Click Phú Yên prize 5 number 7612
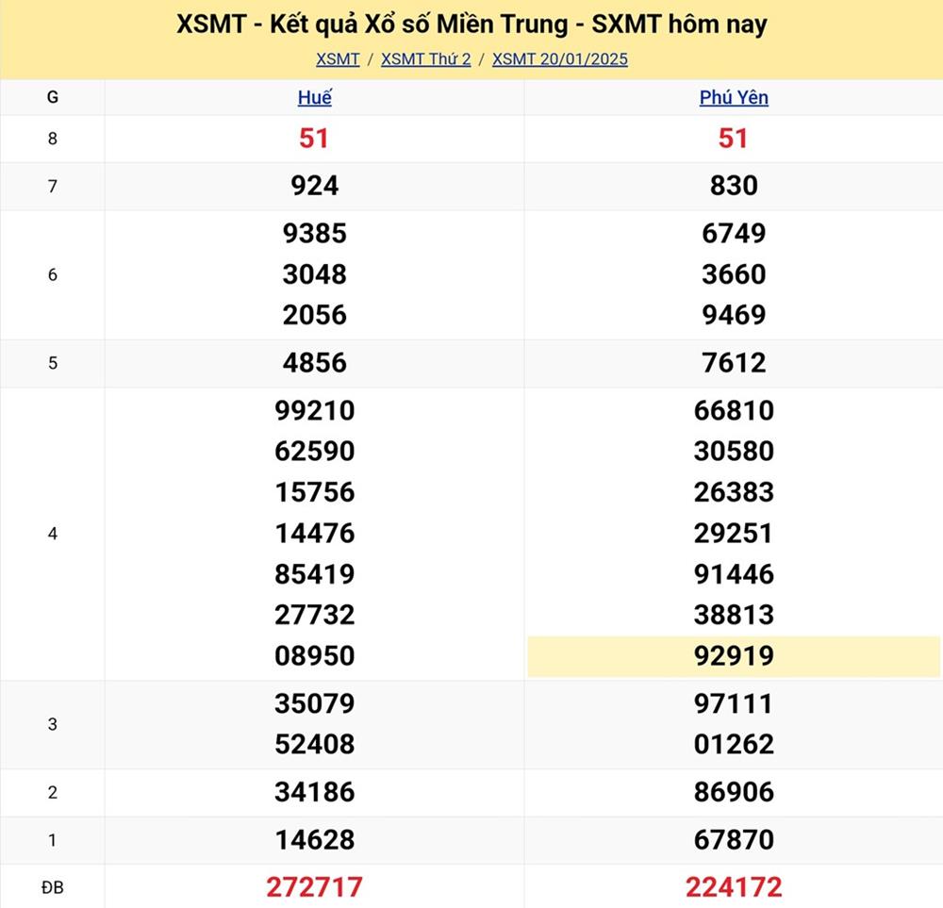943x908 pixels. click(734, 363)
